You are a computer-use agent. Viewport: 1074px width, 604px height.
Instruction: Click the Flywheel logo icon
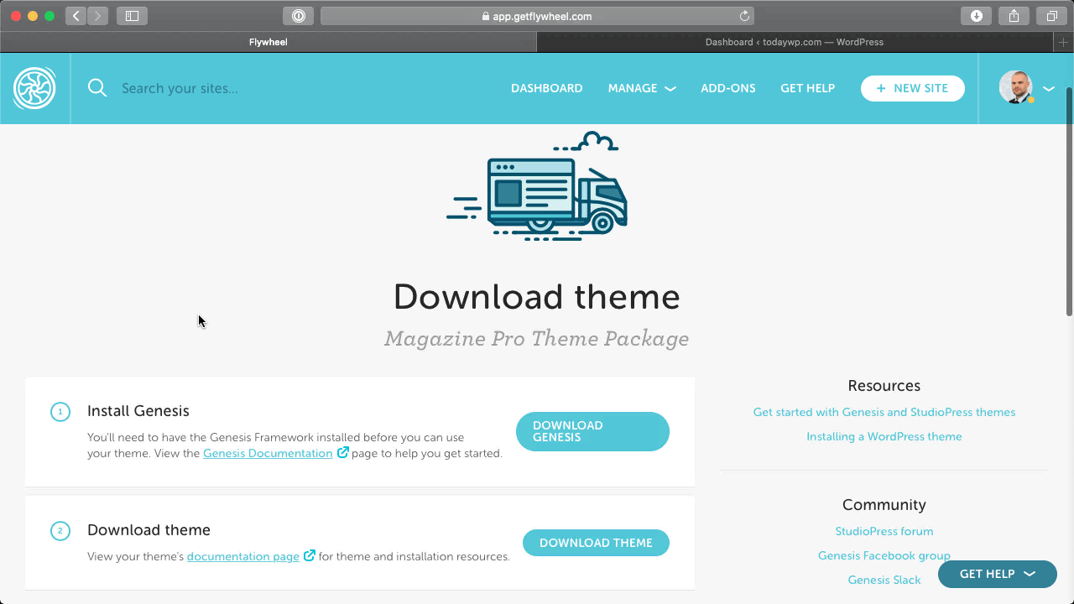34,88
